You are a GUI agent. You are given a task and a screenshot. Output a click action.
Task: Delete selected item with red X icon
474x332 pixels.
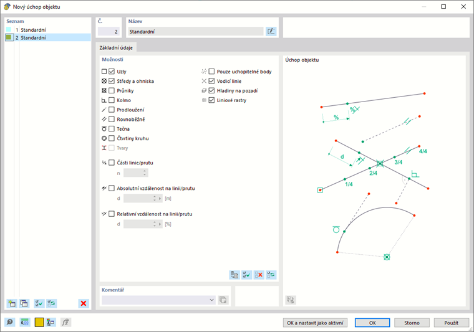pyautogui.click(x=84, y=303)
